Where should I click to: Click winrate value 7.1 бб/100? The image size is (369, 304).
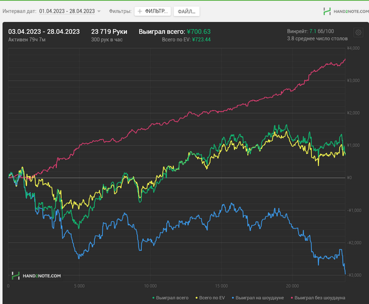(322, 31)
